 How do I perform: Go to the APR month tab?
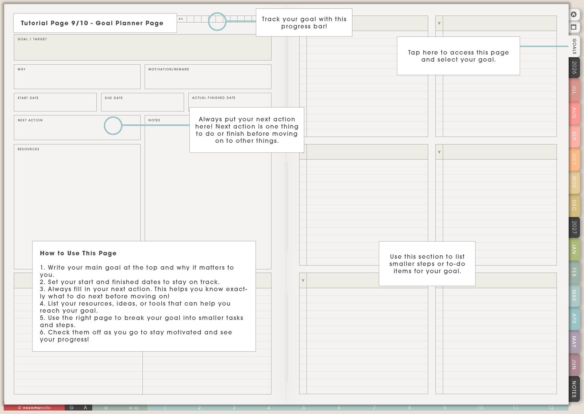574,318
